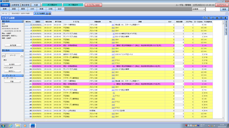Sort by the 詳細 column header
229x128 pixels.
pyautogui.click(x=140, y=22)
